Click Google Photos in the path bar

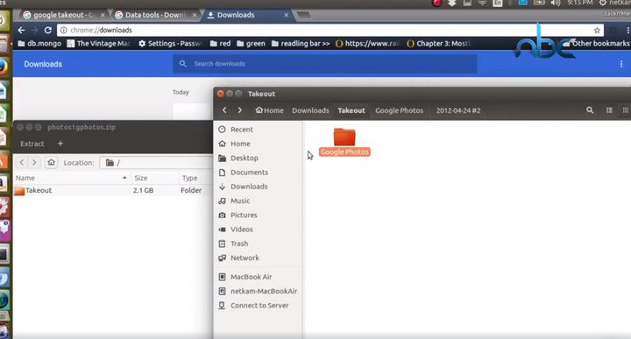pyautogui.click(x=400, y=110)
